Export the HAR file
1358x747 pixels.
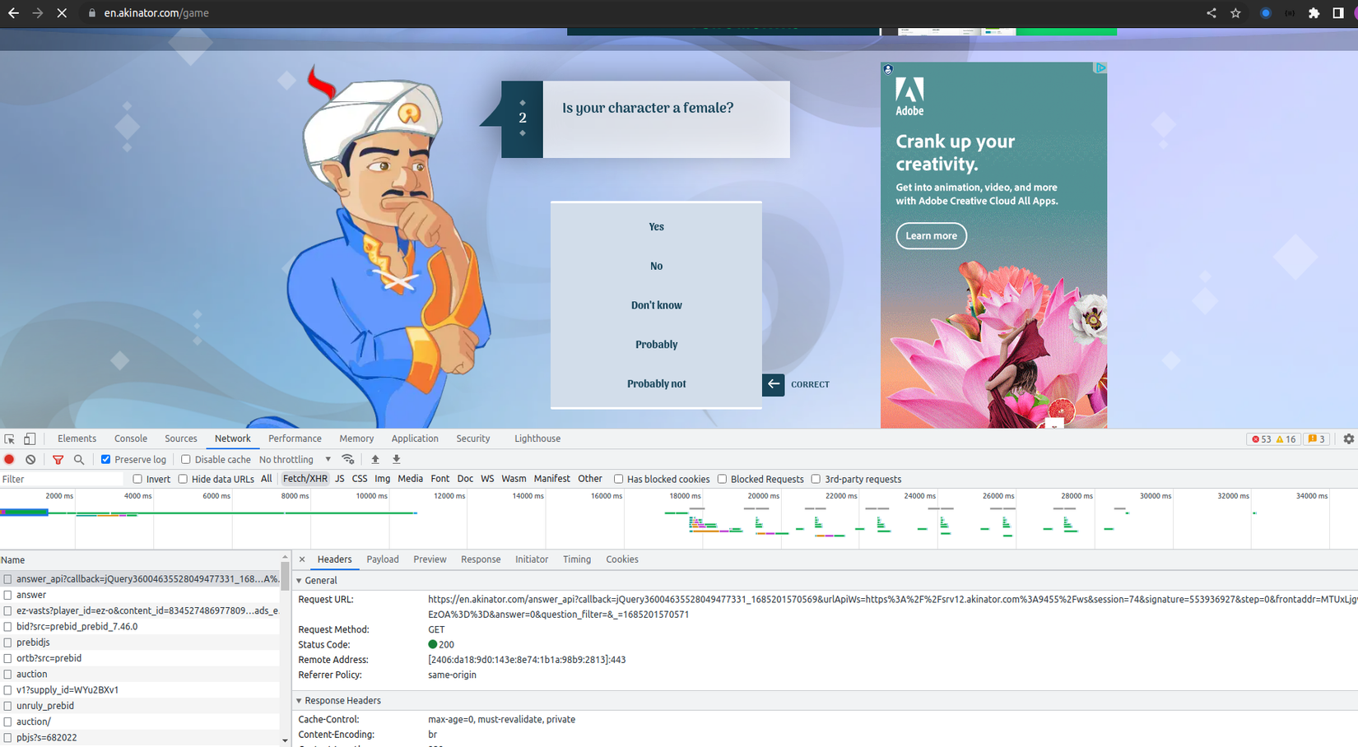click(x=397, y=460)
